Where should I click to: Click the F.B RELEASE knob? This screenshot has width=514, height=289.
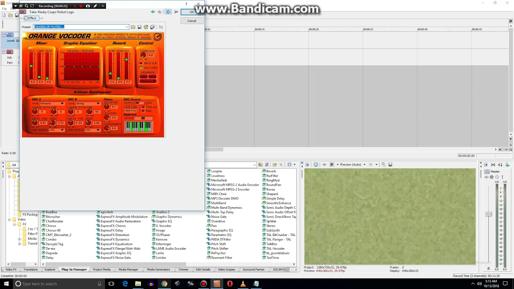tap(143, 55)
